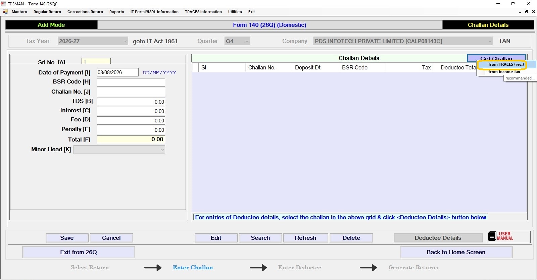Image resolution: width=537 pixels, height=280 pixels.
Task: Click the Search button
Action: 260,238
